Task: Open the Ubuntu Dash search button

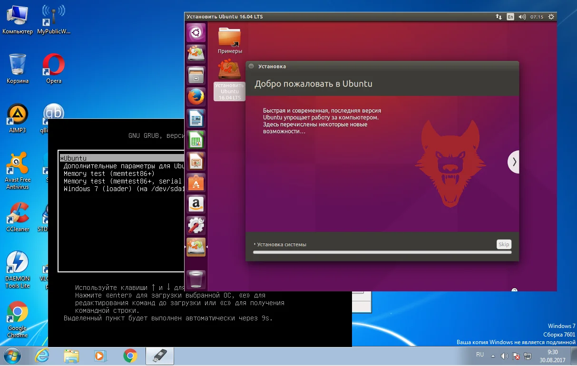Action: click(x=196, y=33)
